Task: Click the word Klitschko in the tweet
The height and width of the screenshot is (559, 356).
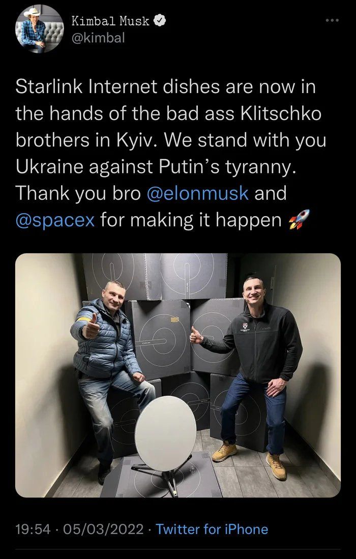Action: [x=281, y=114]
